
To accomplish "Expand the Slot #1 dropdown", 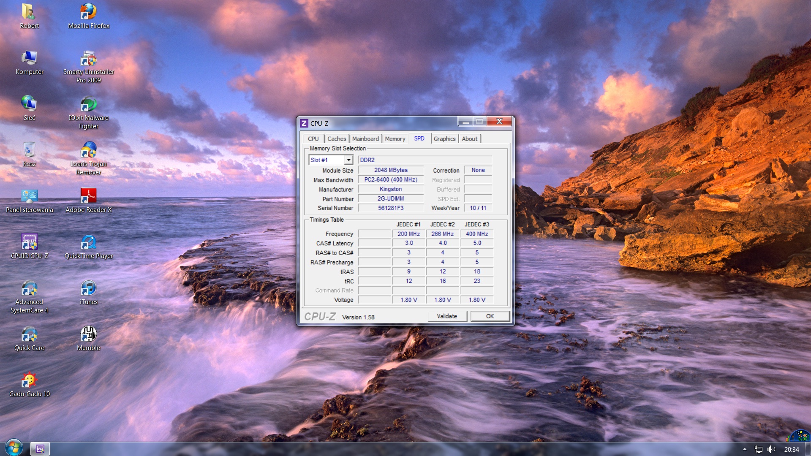I will [348, 160].
